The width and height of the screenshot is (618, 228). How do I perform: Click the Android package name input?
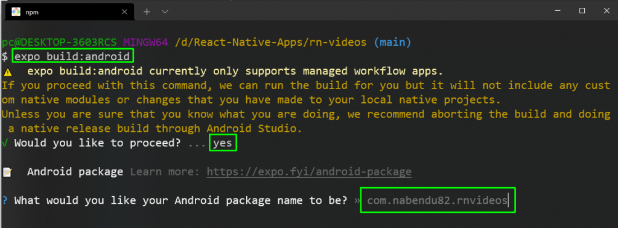click(438, 200)
